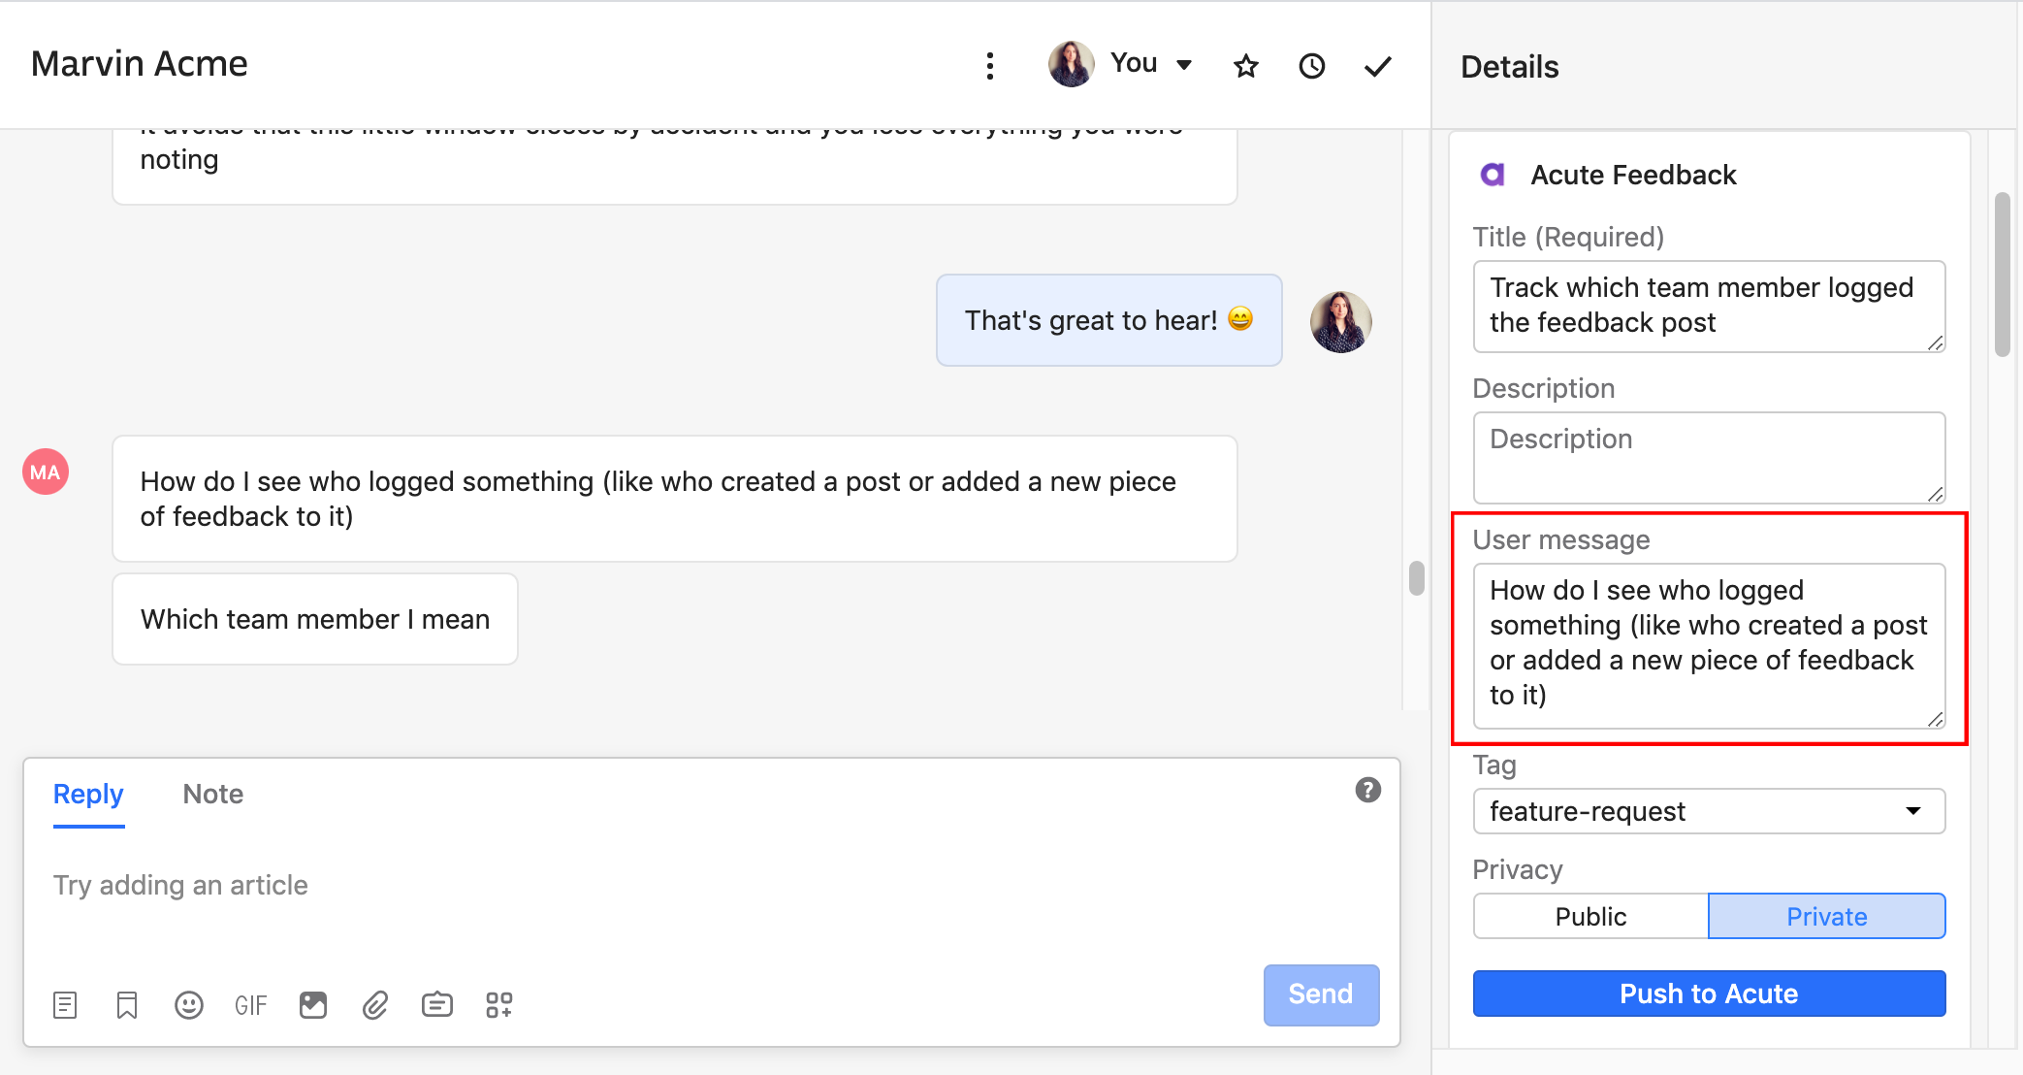Toggle Privacy to Private setting

pos(1826,917)
